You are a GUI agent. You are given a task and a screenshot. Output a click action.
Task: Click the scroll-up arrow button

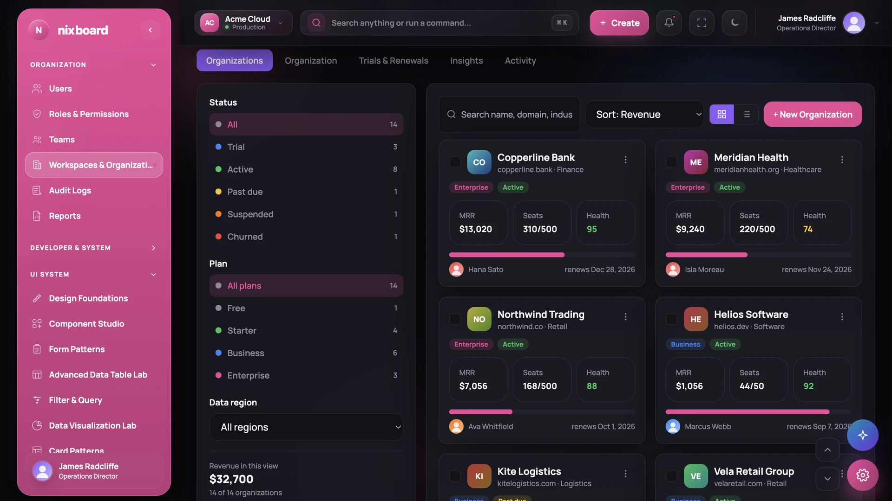click(x=827, y=450)
